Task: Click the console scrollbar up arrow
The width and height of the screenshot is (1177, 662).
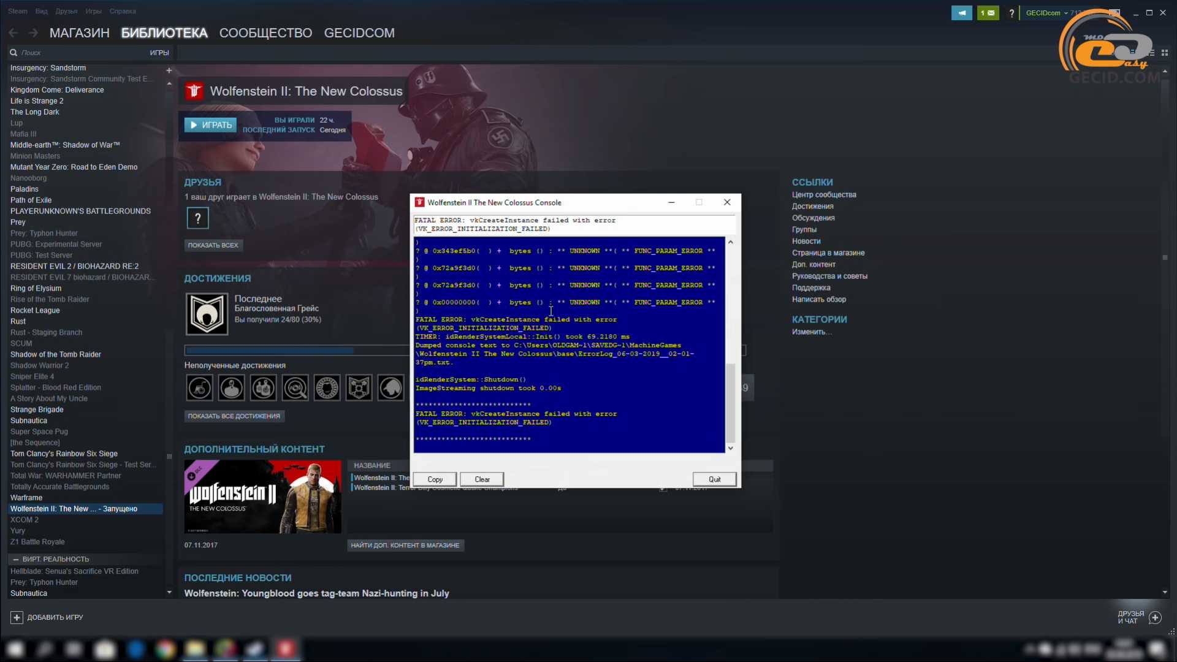Action: (x=730, y=242)
